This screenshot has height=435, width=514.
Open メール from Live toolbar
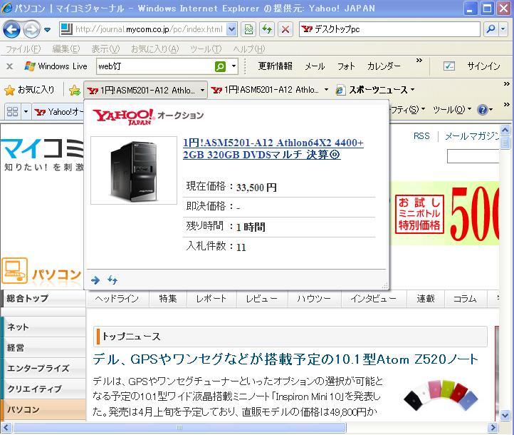(x=315, y=66)
